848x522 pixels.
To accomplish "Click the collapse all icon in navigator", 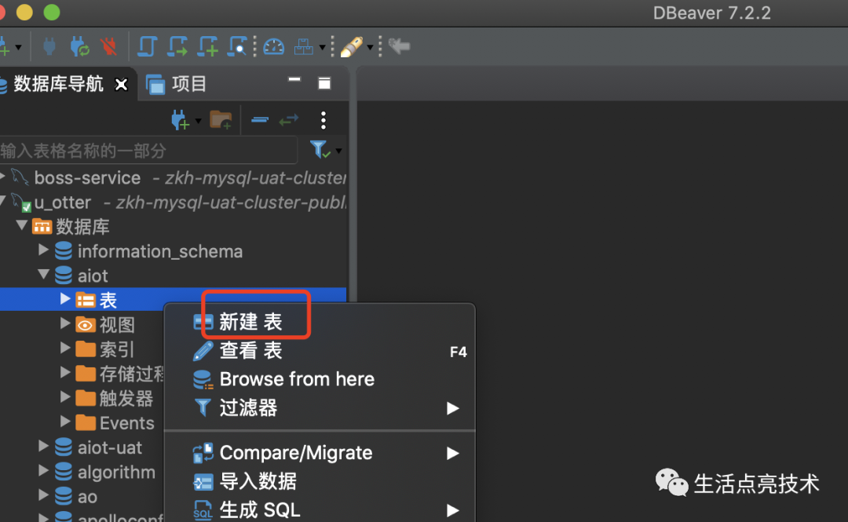I will 260,119.
